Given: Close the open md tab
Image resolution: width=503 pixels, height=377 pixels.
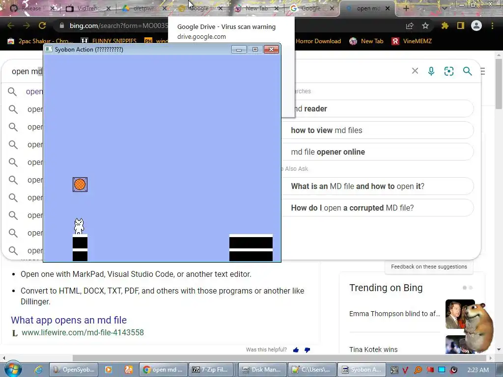Looking at the screenshot, I should tap(388, 8).
